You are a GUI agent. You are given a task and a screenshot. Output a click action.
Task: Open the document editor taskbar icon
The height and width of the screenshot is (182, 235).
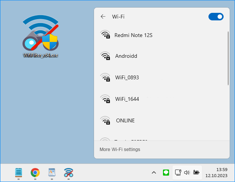pyautogui.click(x=52, y=173)
